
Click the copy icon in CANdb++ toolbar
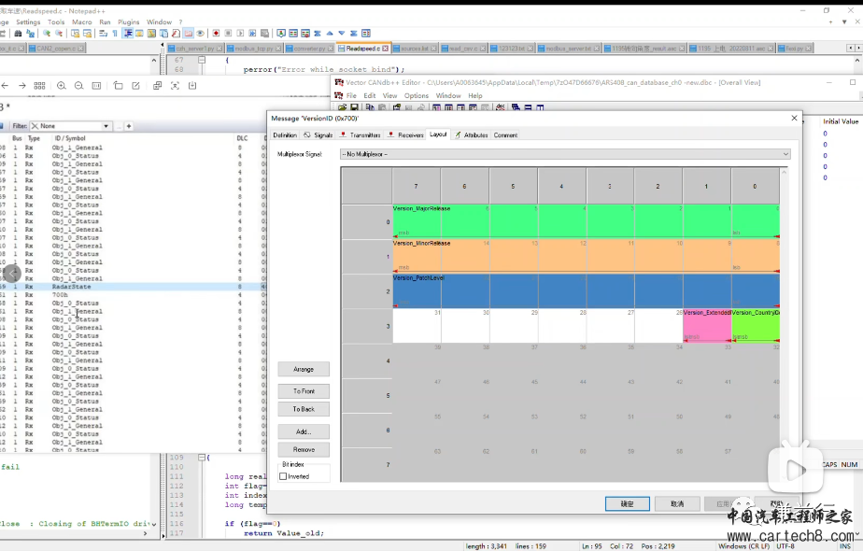pyautogui.click(x=370, y=107)
